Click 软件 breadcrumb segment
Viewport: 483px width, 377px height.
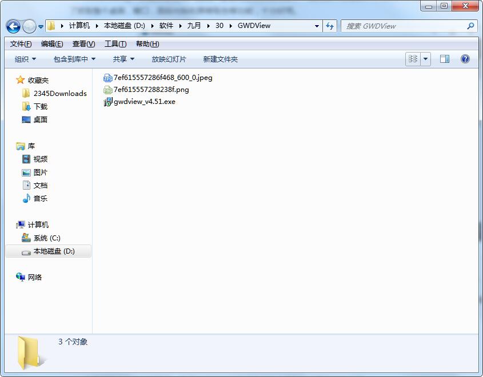click(x=166, y=26)
